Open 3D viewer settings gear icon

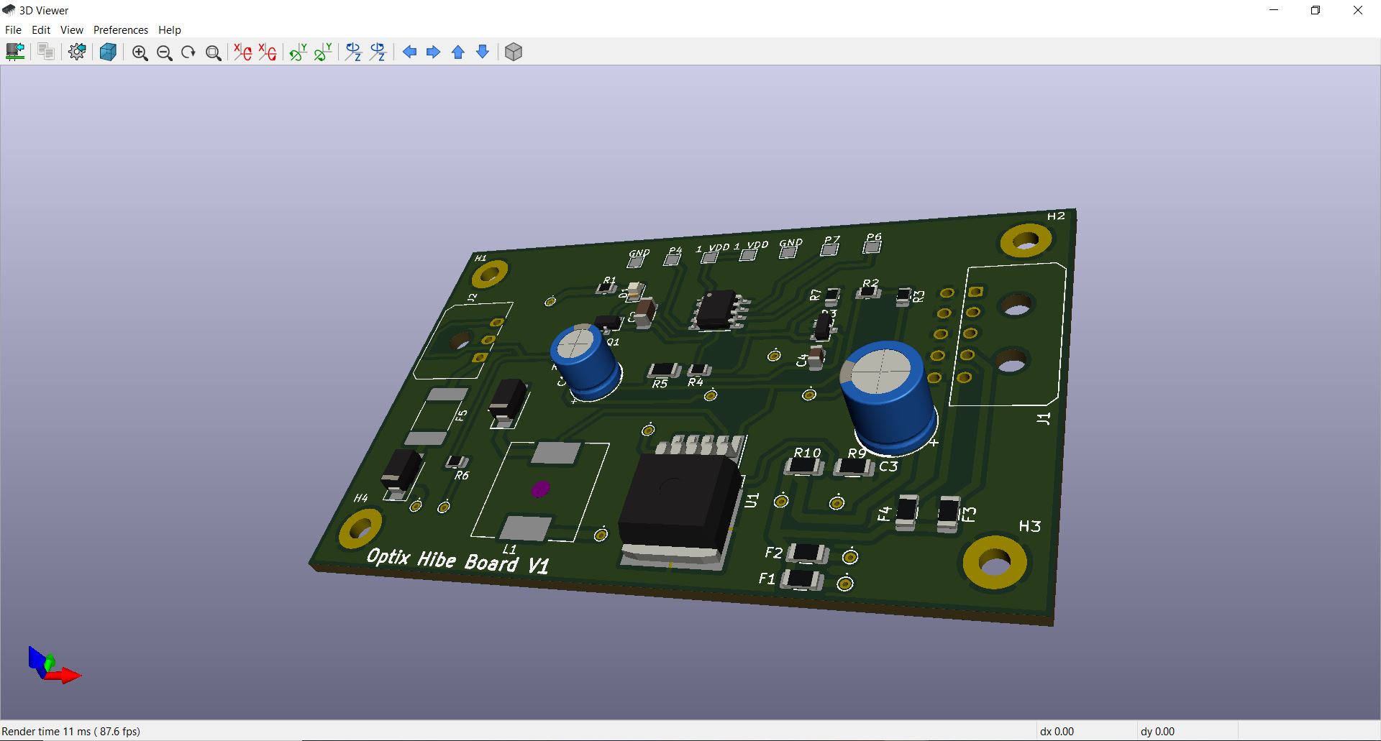pos(77,52)
